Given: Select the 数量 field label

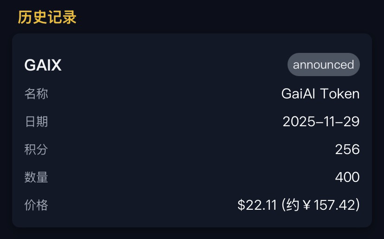Looking at the screenshot, I should pyautogui.click(x=36, y=177).
